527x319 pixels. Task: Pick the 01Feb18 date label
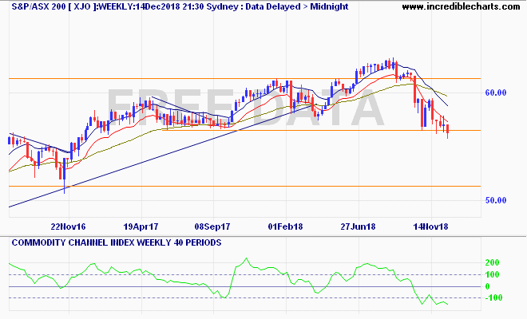tap(286, 226)
